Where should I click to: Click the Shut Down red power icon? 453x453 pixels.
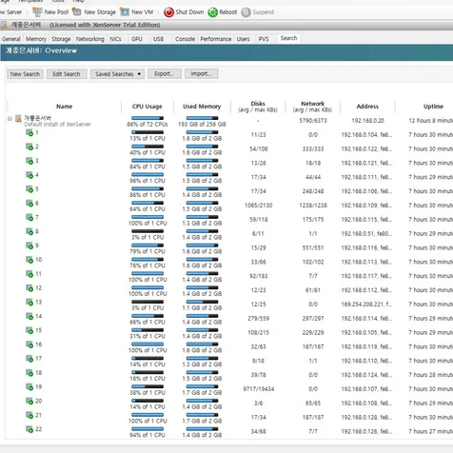click(x=168, y=12)
